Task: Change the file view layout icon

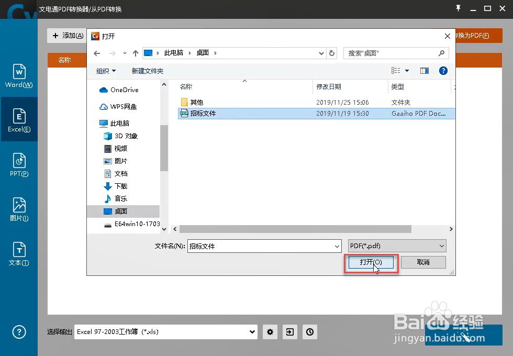Action: 396,71
